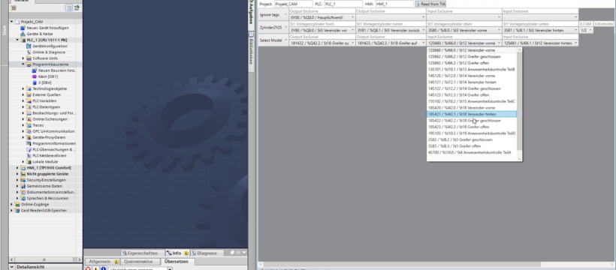This screenshot has width=616, height=270.
Task: Choose 14S122 St14 Greifer geschlossen from the list
Action: (472, 88)
